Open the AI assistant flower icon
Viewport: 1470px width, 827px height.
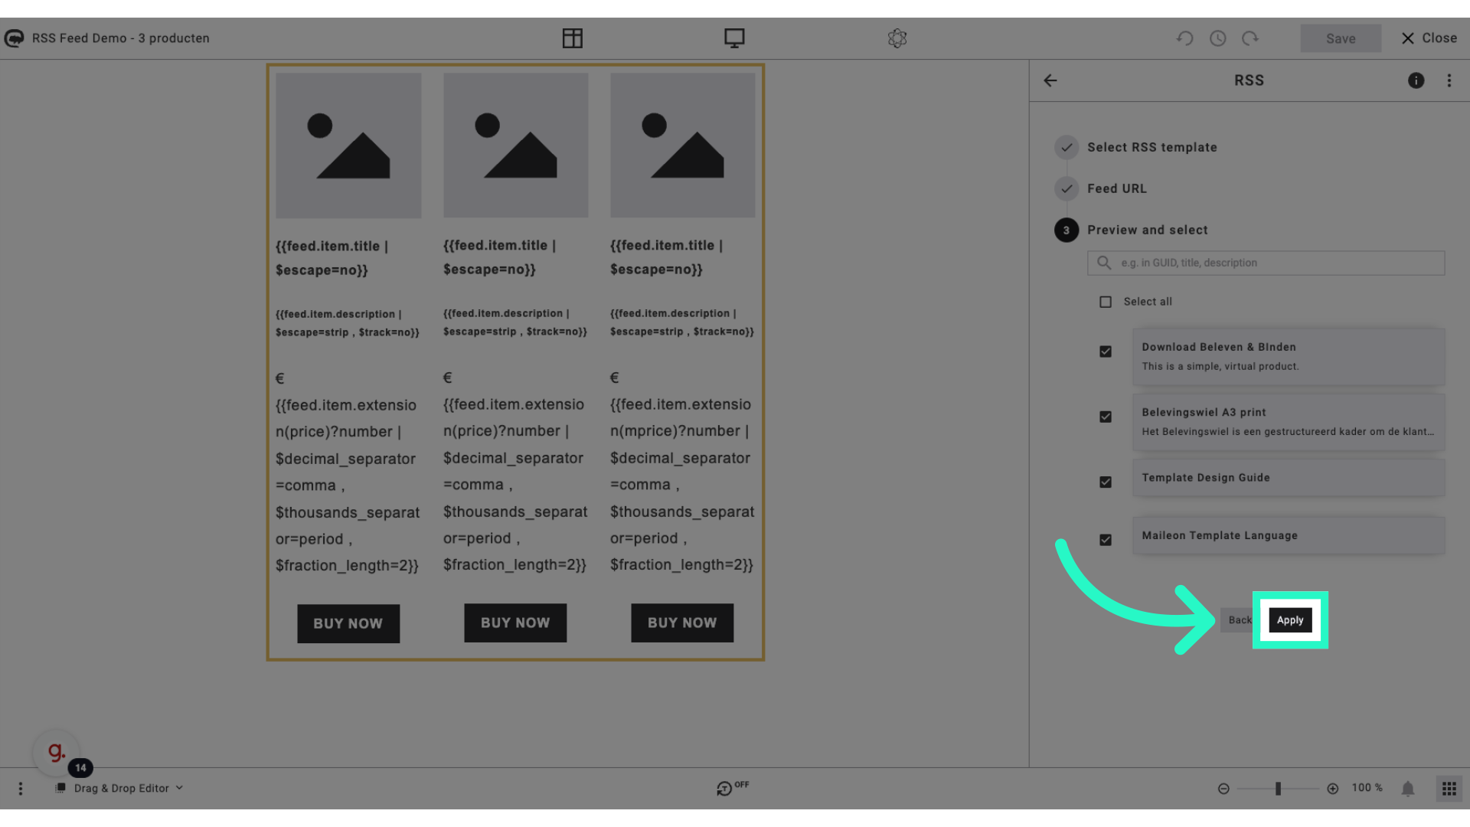coord(897,38)
